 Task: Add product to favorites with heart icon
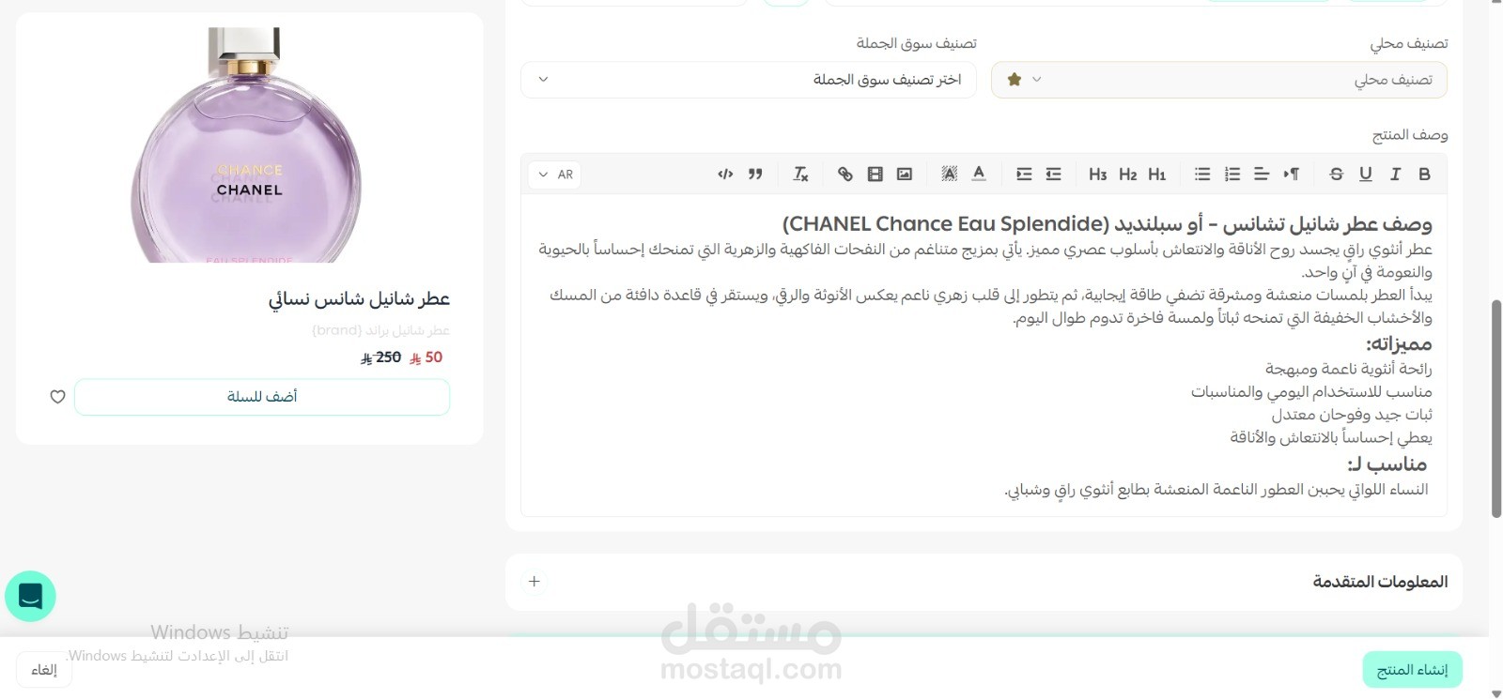[57, 397]
